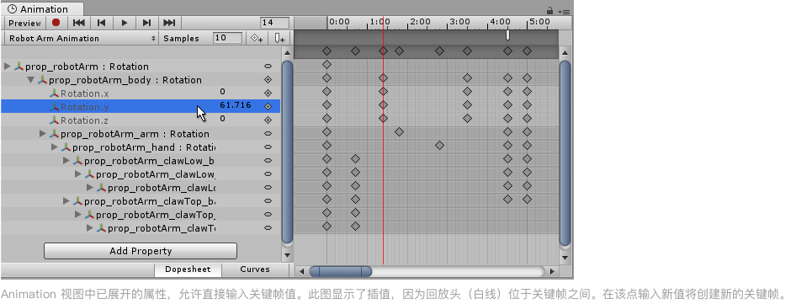Go to the beginning of the clip

coord(79,23)
